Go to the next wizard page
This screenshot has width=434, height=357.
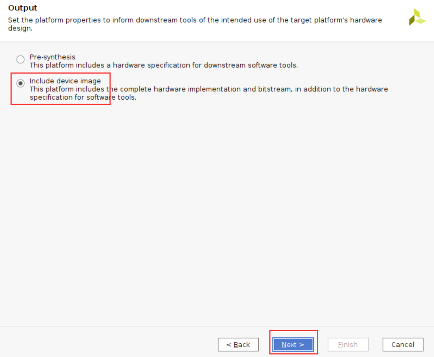click(x=293, y=345)
